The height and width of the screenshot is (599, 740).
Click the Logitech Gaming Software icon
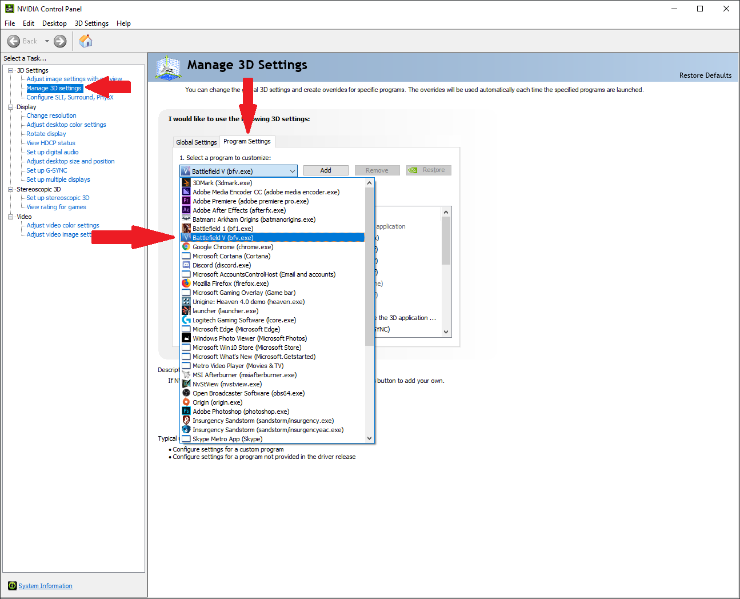[186, 320]
